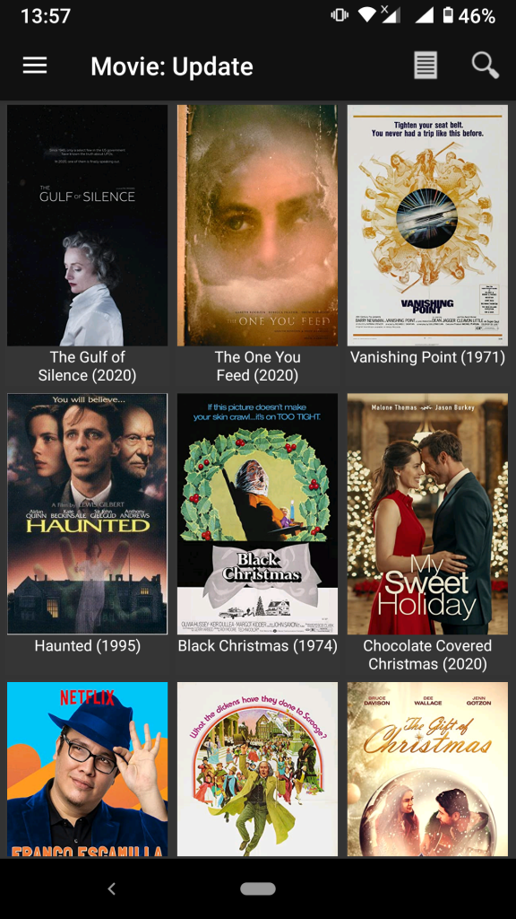The image size is (516, 919).
Task: Tap the Wi-Fi status bar icon
Action: [366, 15]
